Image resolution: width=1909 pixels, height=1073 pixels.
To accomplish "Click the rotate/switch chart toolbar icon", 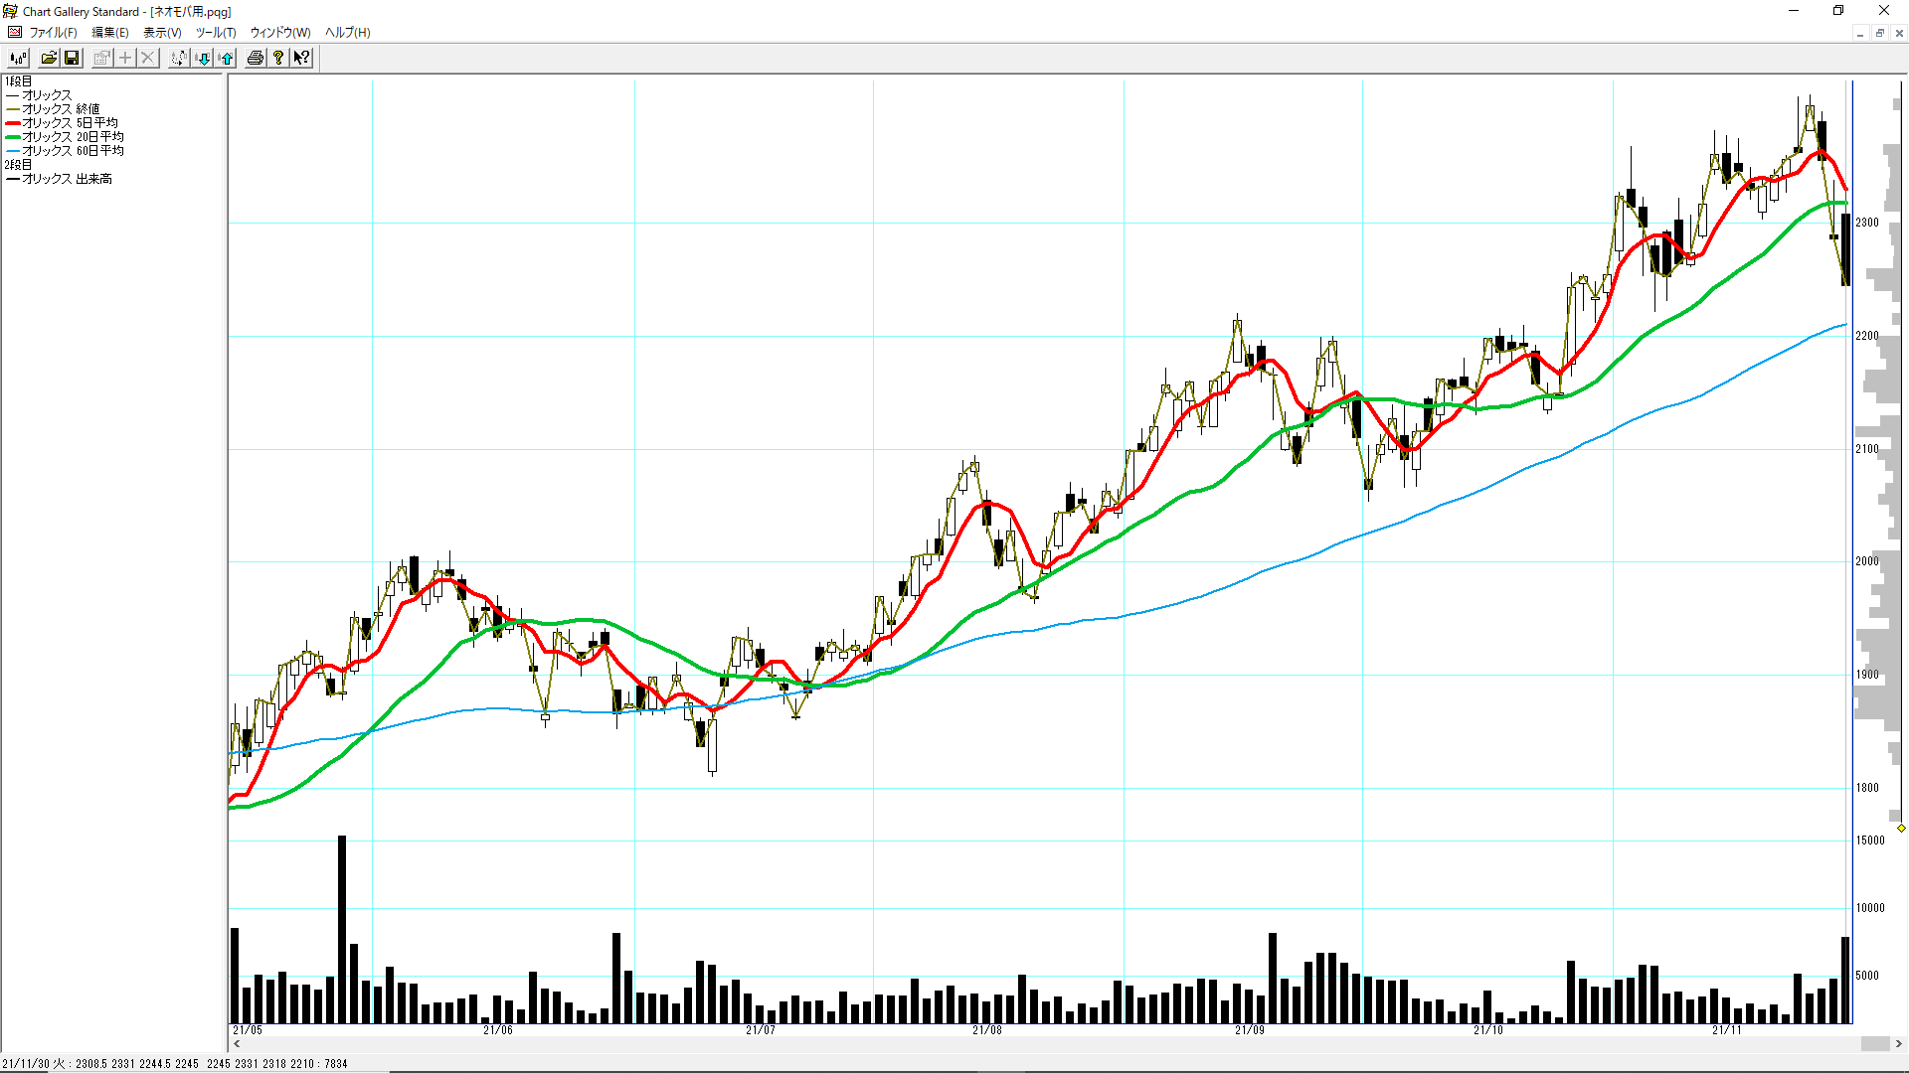I will click(178, 59).
